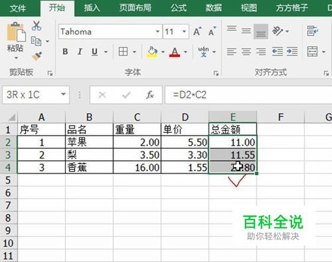The width and height of the screenshot is (332, 262).
Task: Toggle underline formatting
Action: tap(94, 52)
